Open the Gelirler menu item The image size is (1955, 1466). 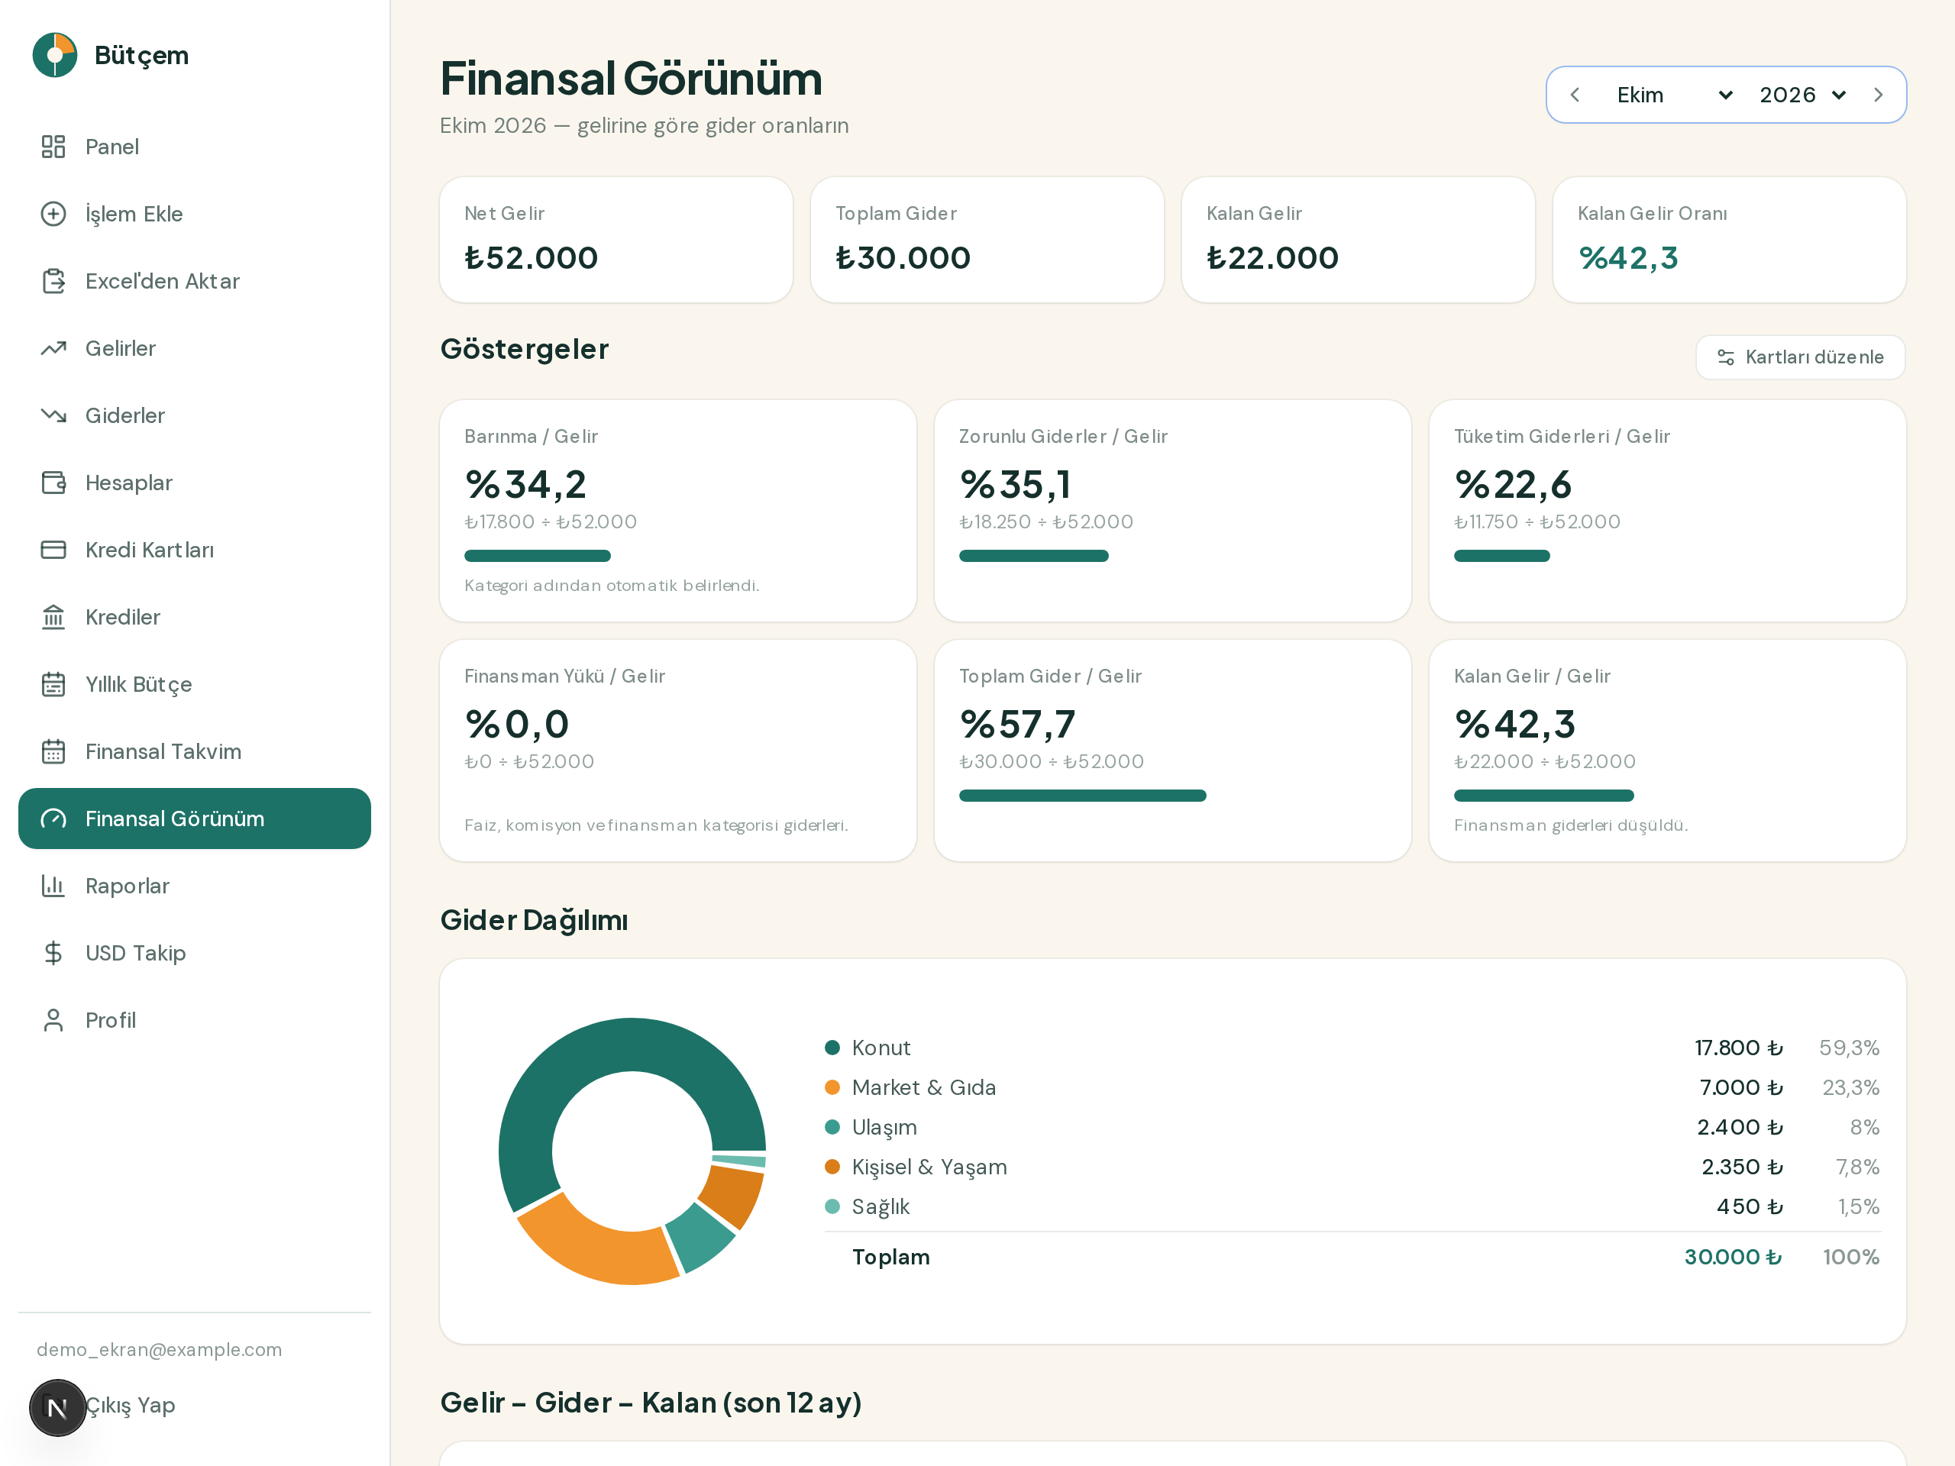[x=195, y=348]
